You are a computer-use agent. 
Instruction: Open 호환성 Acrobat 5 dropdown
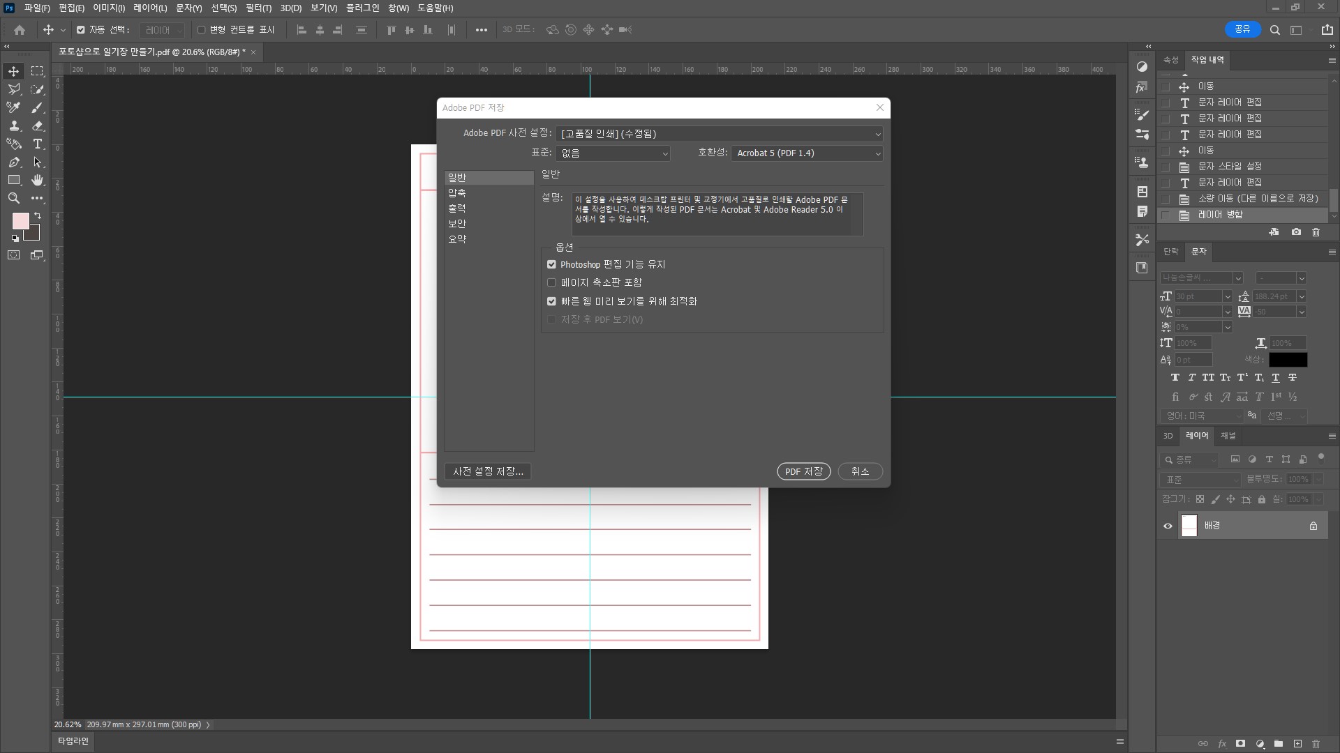point(807,153)
